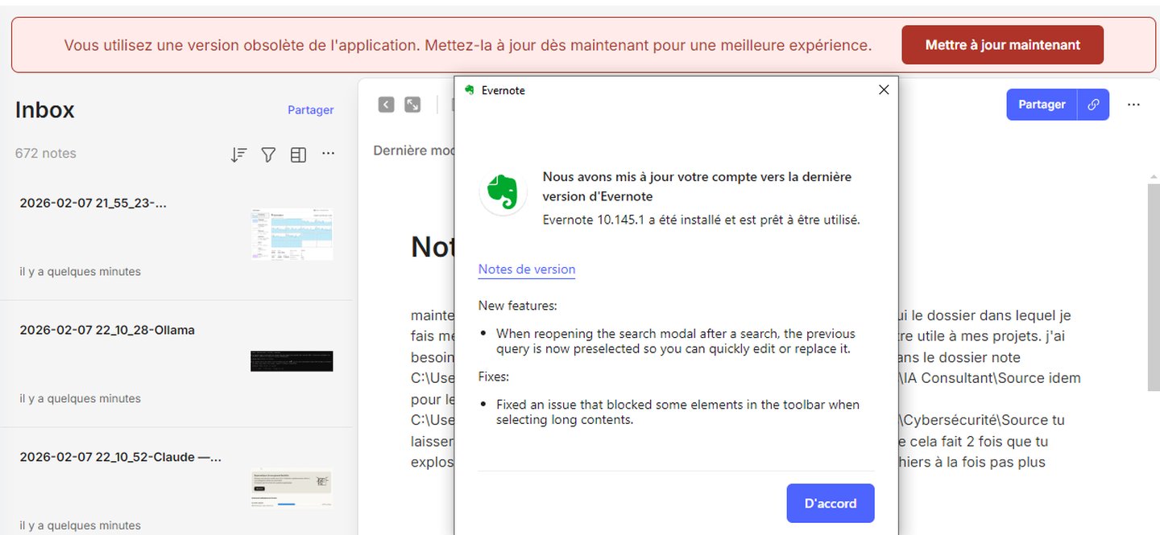1160x535 pixels.
Task: Click the 'Evernote 10.145.1 a été installé' text
Action: 702,220
